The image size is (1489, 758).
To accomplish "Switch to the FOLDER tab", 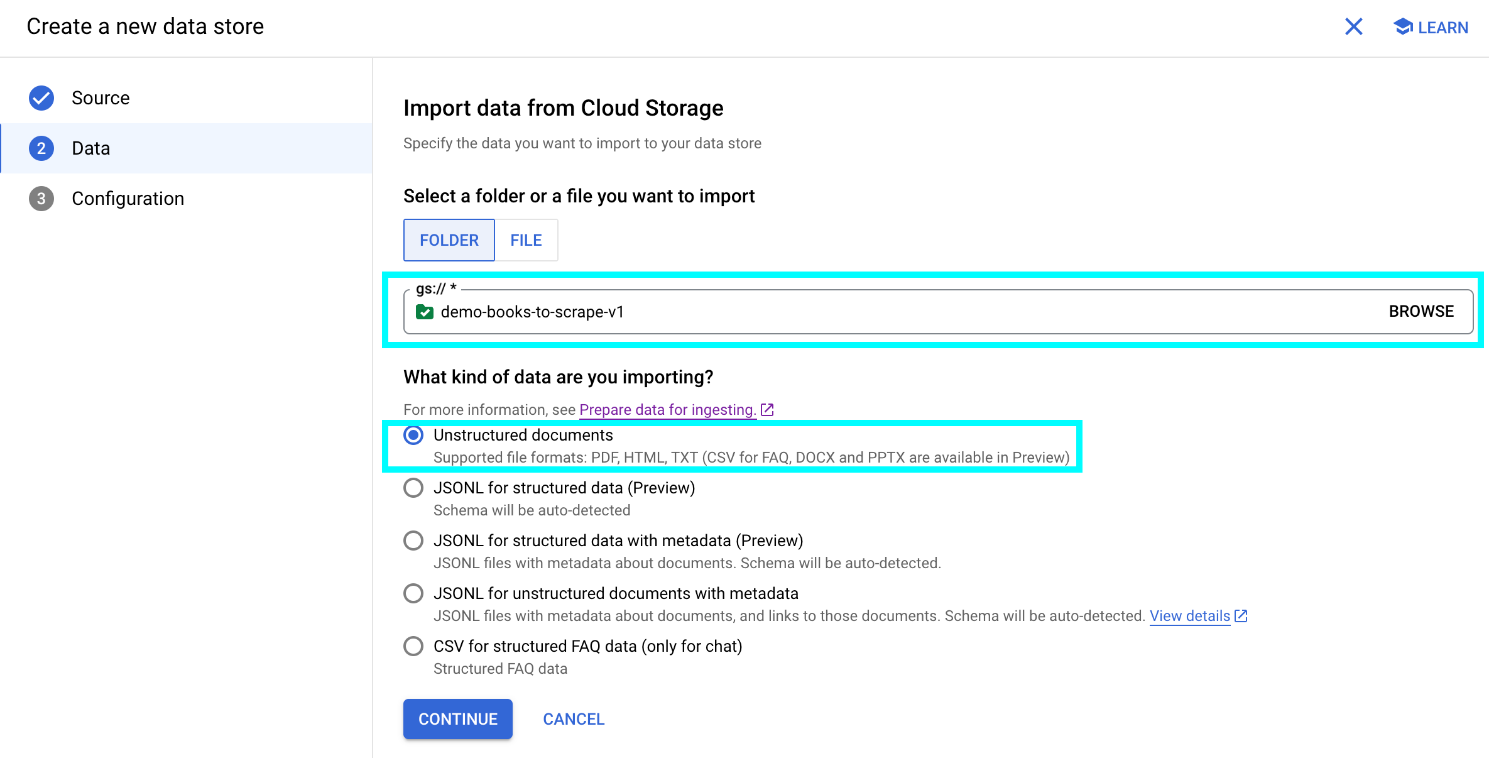I will point(449,240).
